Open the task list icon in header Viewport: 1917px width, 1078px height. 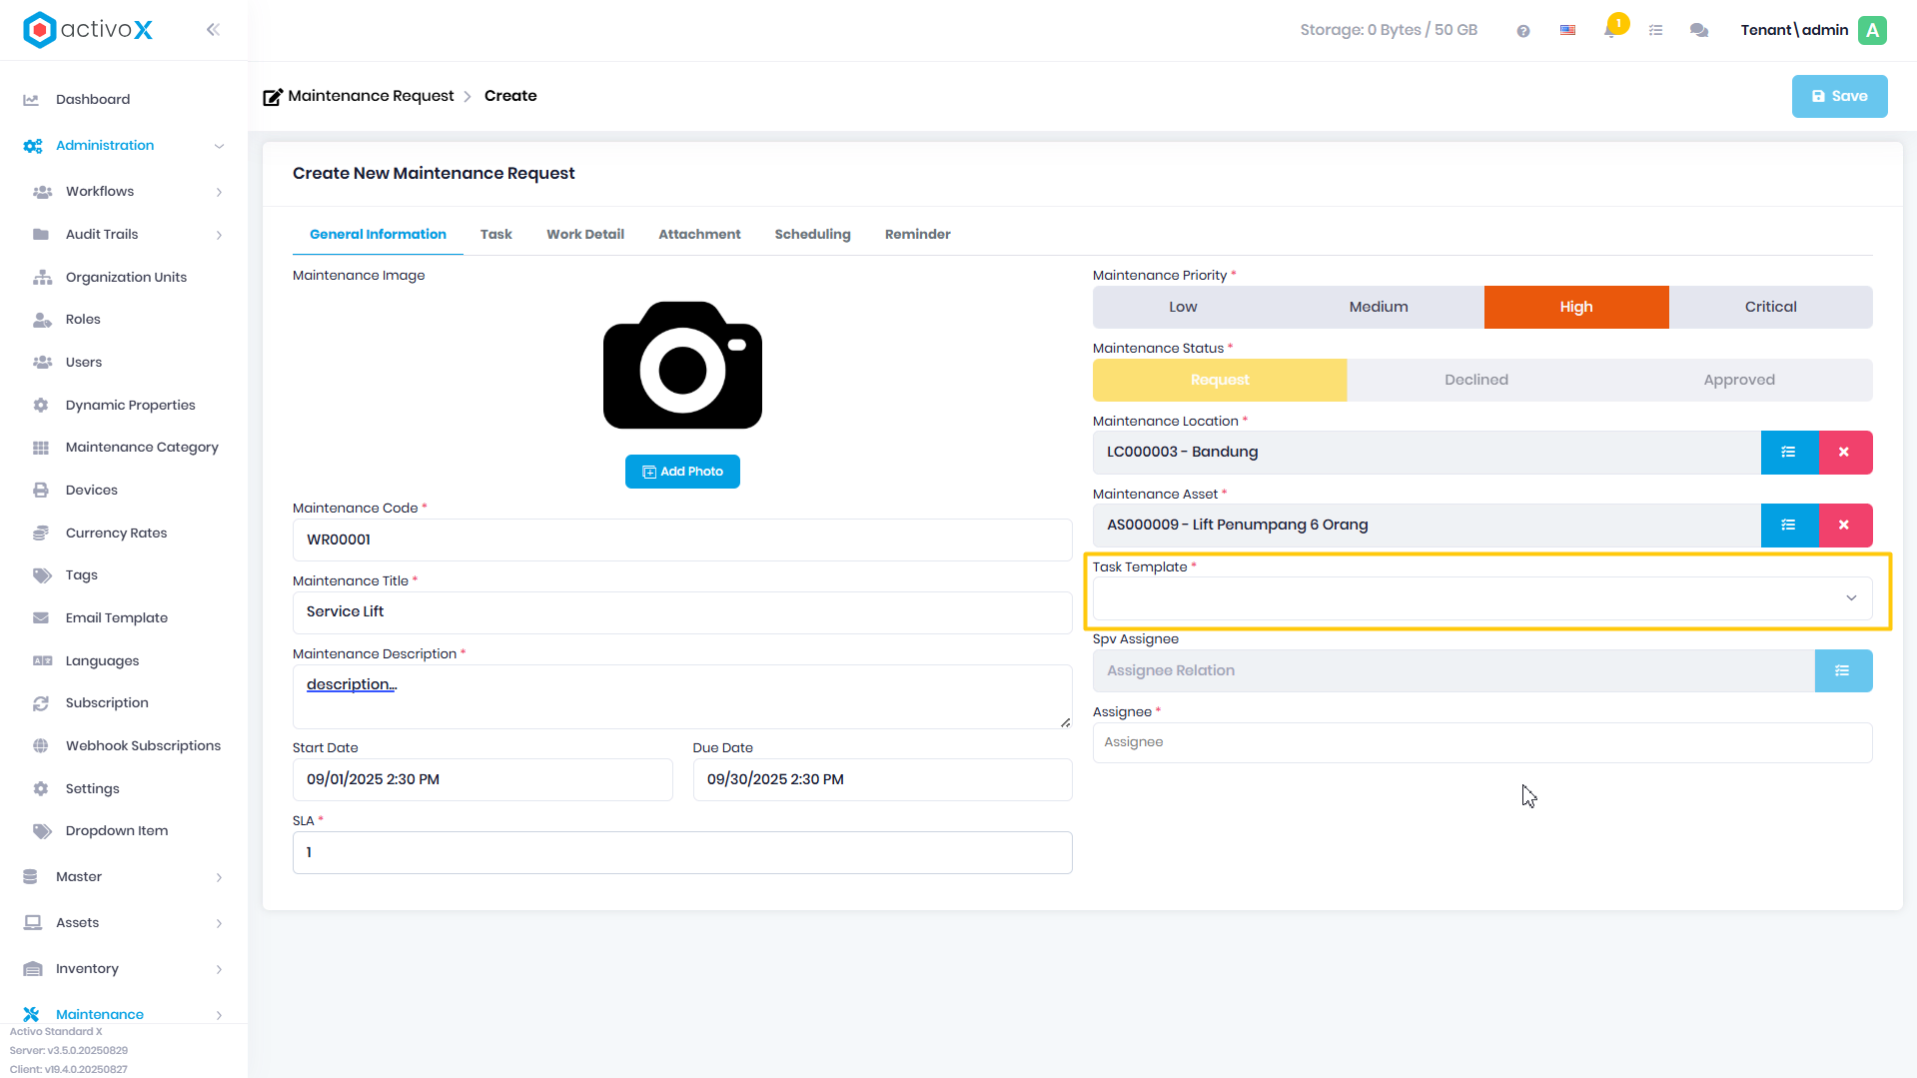pos(1655,31)
